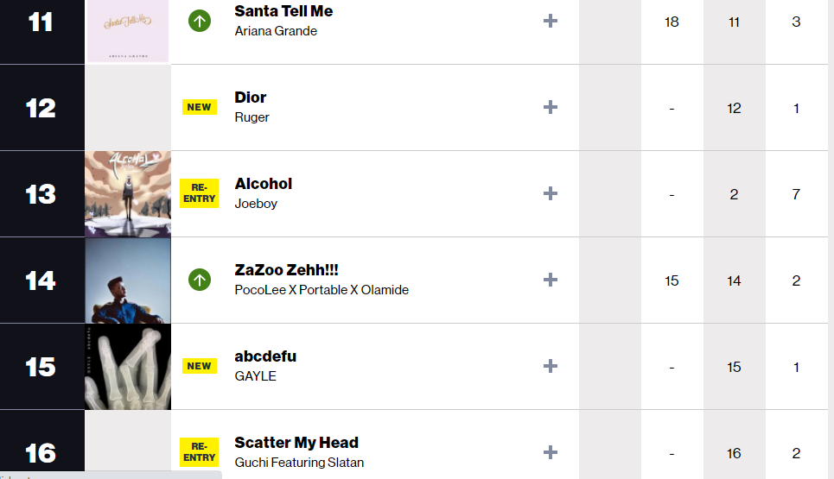Click RE-ENTRY badge next to Alcohol
The image size is (834, 479).
(x=199, y=193)
